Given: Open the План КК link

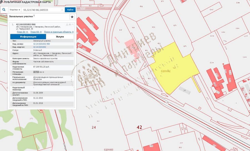Looking at the screenshot, I should click(36, 32).
